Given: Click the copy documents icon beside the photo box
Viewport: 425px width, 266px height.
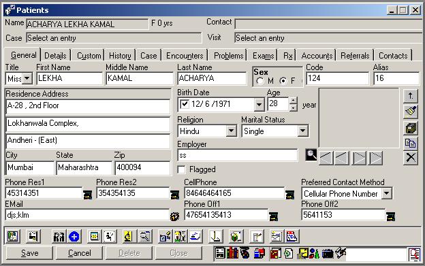Looking at the screenshot, I should pos(411,143).
